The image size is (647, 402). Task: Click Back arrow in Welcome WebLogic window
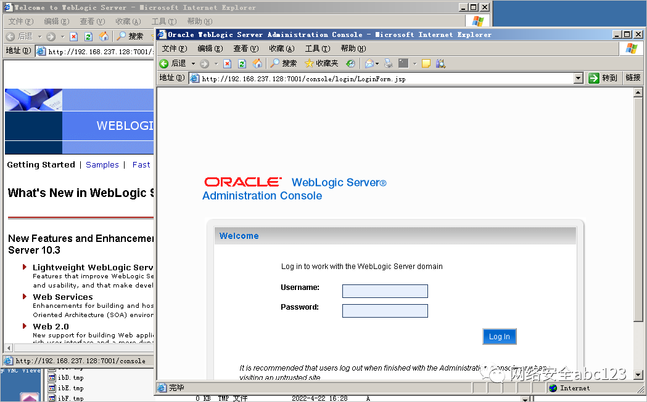pyautogui.click(x=10, y=37)
